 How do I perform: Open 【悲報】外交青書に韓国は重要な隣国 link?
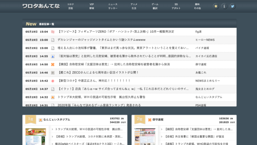pos(194,137)
